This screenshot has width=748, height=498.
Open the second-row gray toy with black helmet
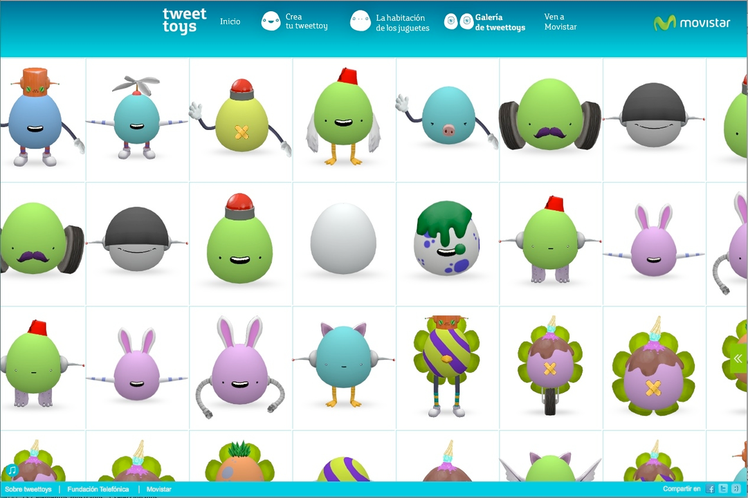pos(137,239)
